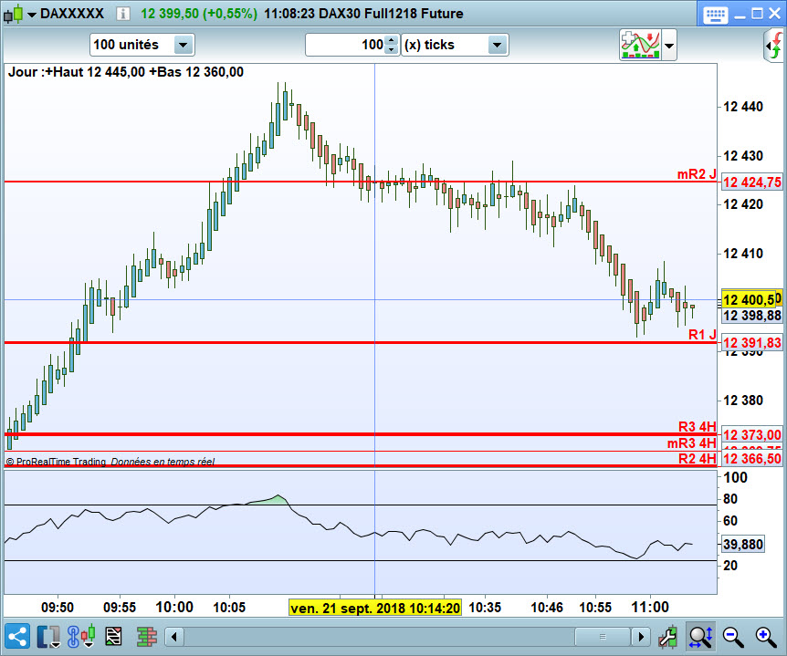This screenshot has width=787, height=656.
Task: Click the 12 391,83 price tag
Action: (x=752, y=342)
